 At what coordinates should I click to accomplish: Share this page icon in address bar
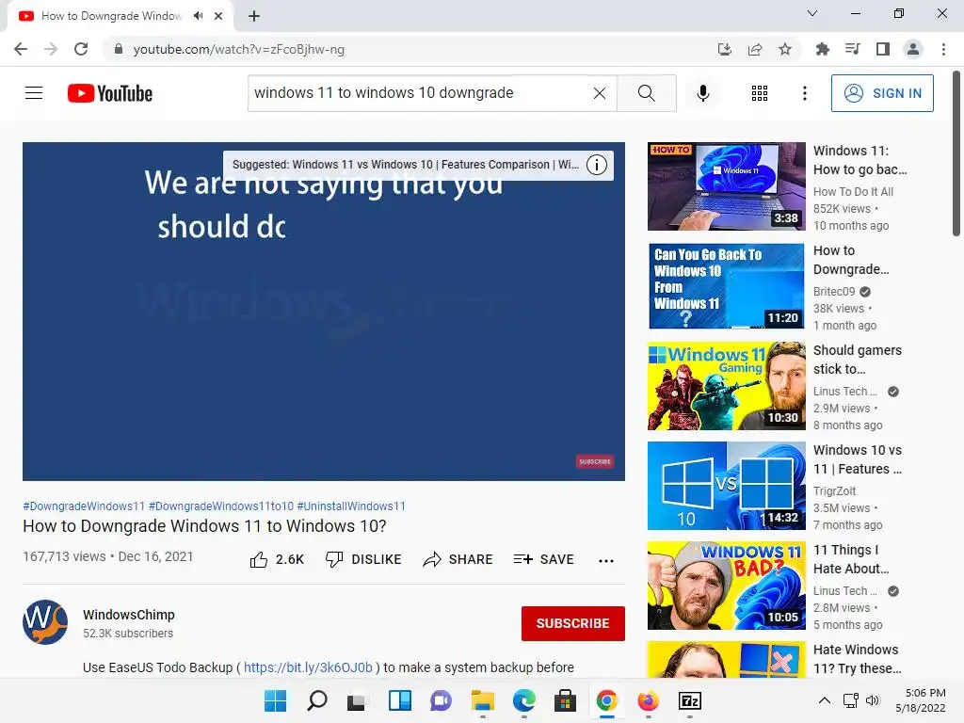[755, 49]
